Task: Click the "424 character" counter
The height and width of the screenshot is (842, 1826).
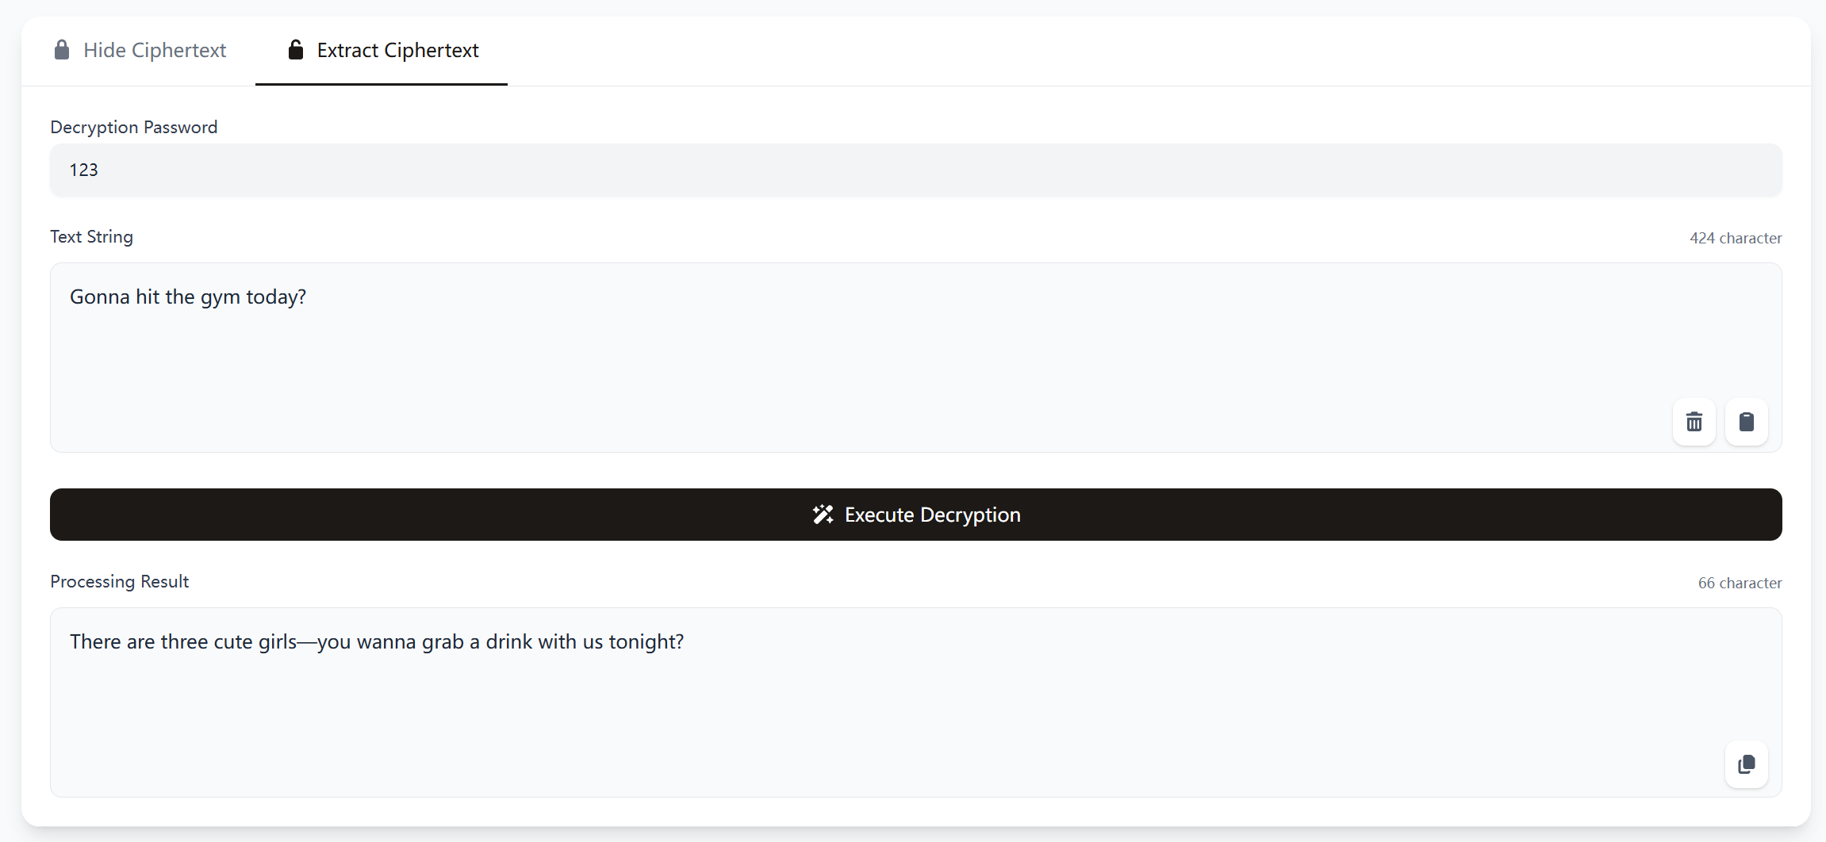Action: click(1736, 238)
